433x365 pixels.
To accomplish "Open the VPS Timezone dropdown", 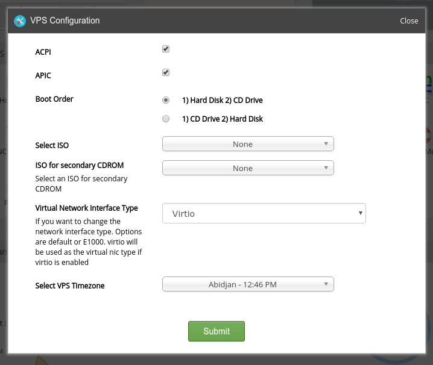I will coord(248,284).
